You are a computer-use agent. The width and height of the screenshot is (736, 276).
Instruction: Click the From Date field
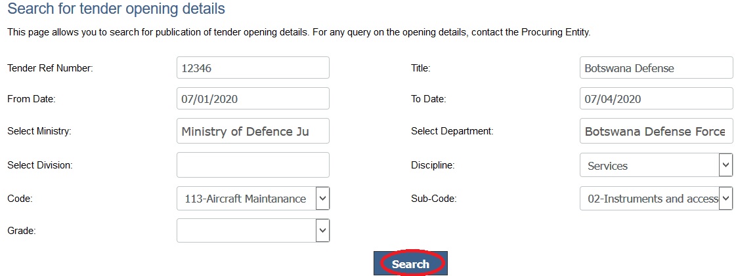(x=253, y=99)
